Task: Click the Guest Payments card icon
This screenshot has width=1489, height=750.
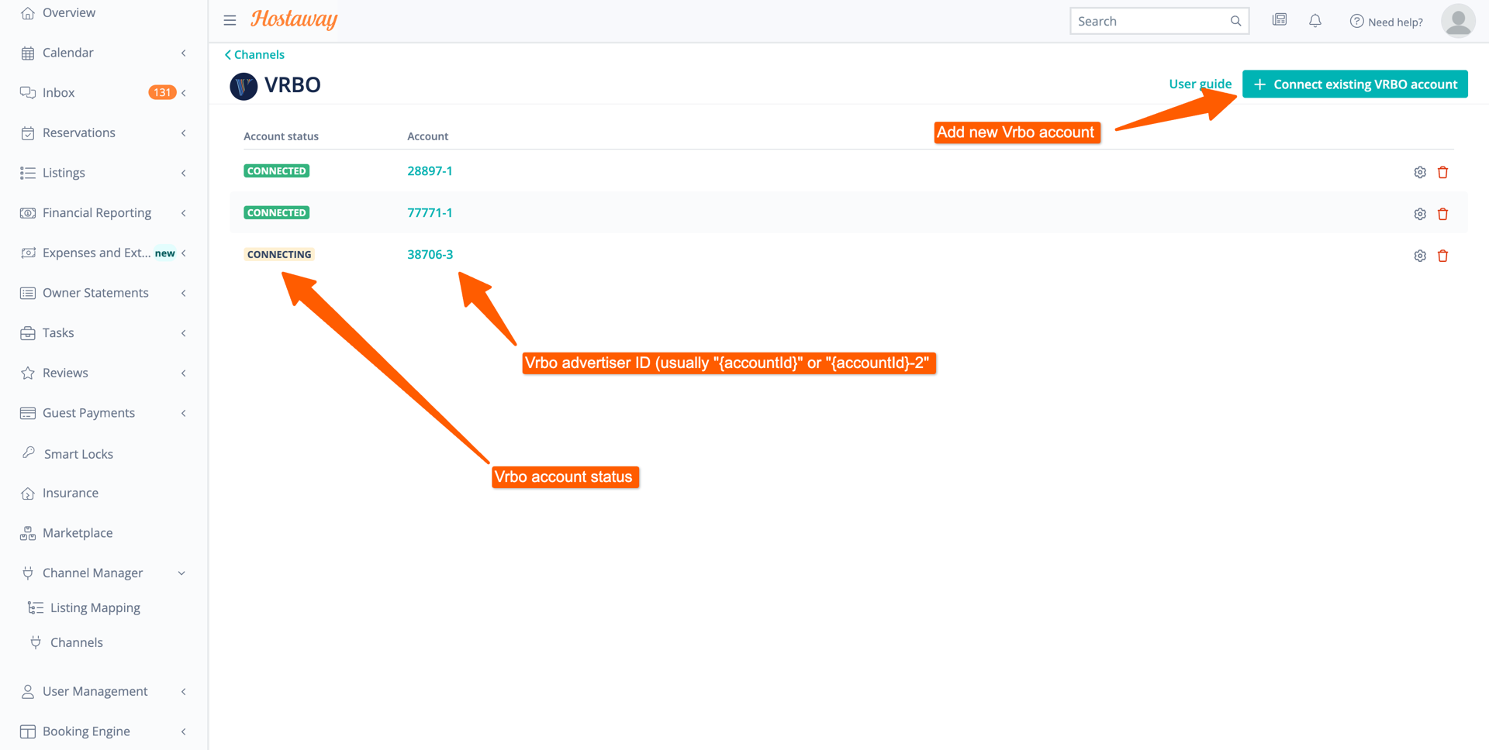Action: click(x=28, y=413)
